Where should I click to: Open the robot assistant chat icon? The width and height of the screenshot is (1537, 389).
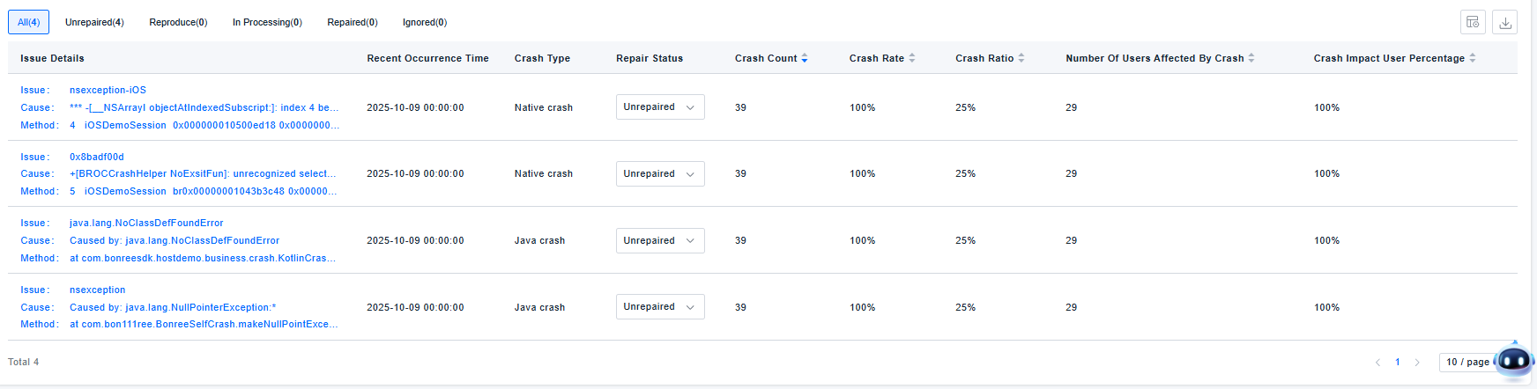click(x=1514, y=361)
